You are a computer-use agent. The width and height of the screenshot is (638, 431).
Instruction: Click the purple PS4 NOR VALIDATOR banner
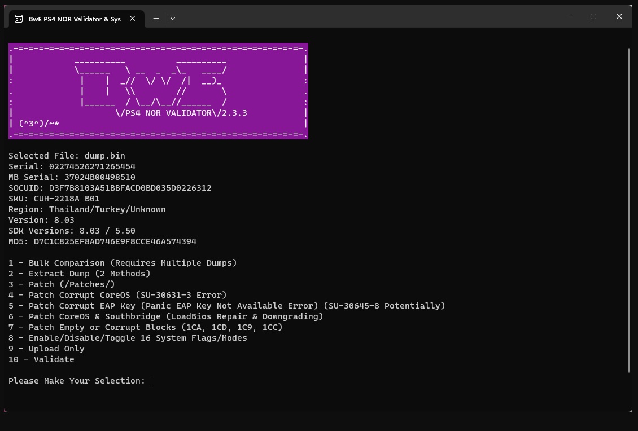point(158,91)
